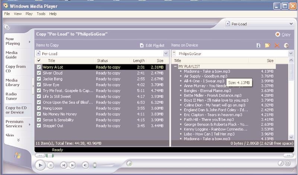Sort by Length column header
This screenshot has height=175, width=298.
[x=139, y=61]
